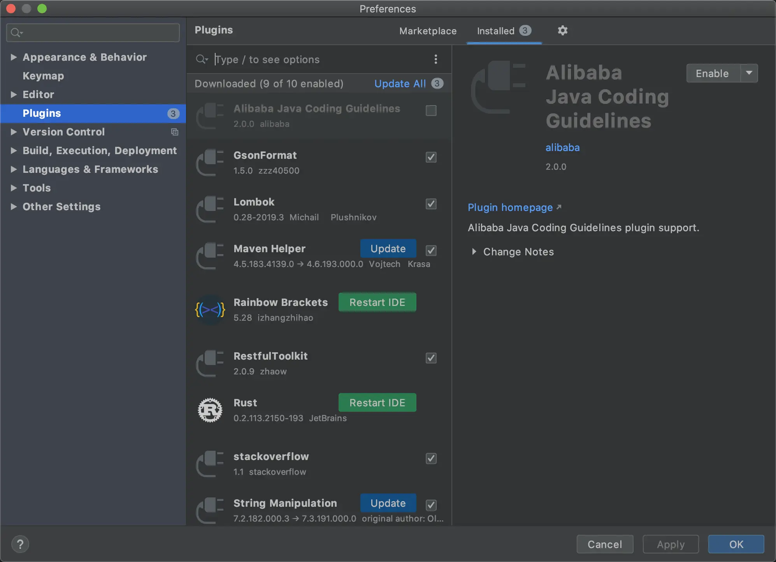This screenshot has width=776, height=562.
Task: Click the plugin search magnifier icon
Action: 201,59
